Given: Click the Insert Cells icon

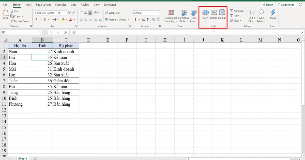Looking at the screenshot, I should coord(205,12).
